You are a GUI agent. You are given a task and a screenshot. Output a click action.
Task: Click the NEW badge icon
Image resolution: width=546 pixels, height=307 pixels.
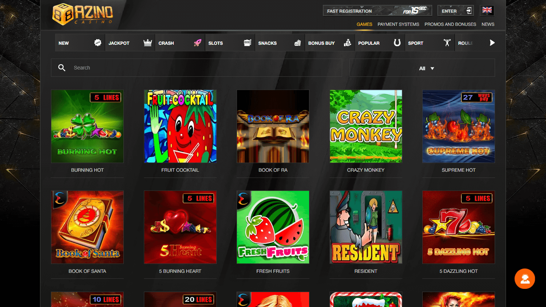click(x=98, y=43)
